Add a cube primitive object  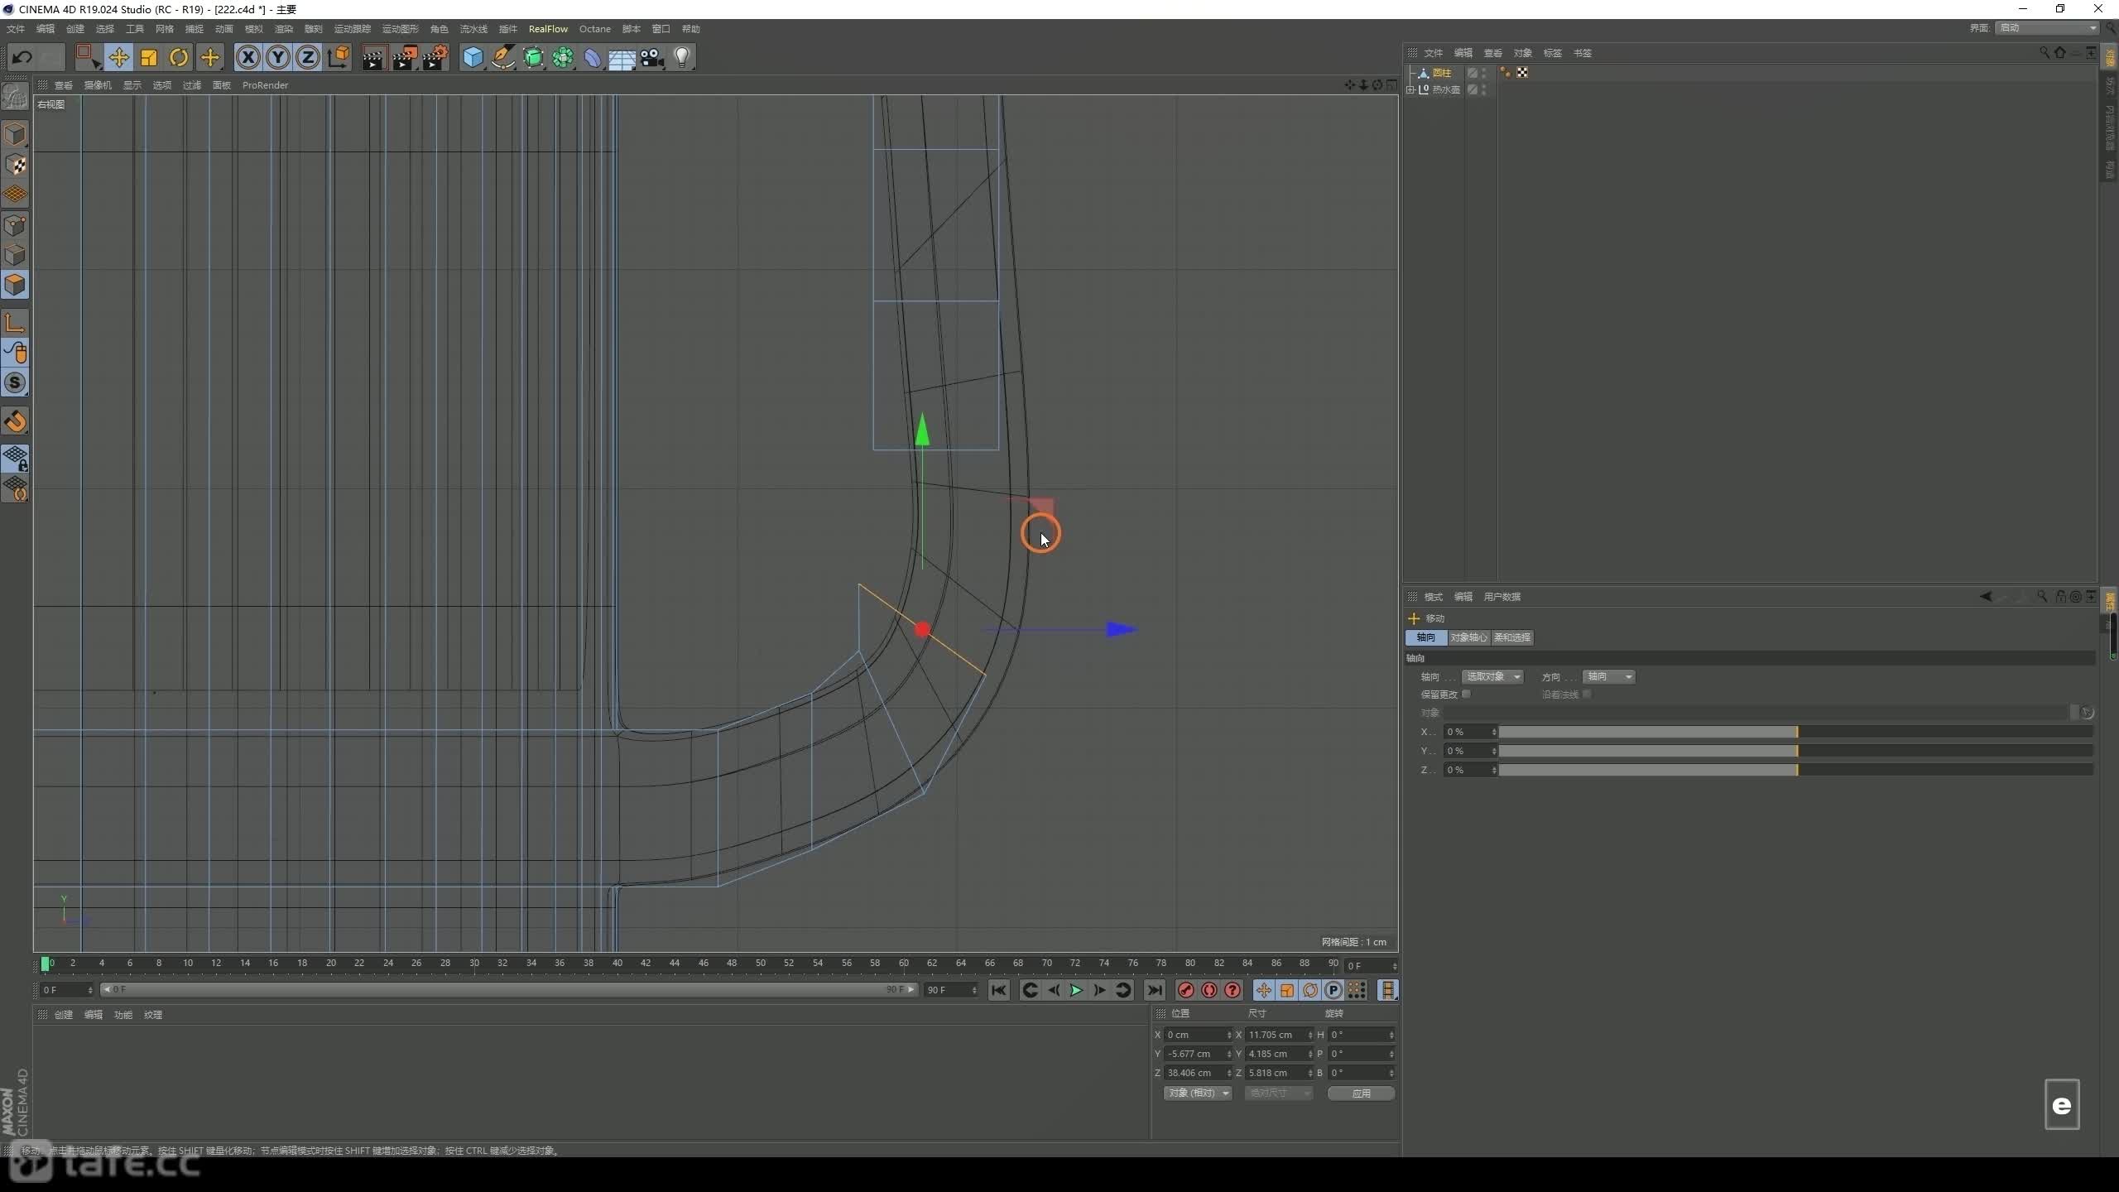[x=473, y=57]
